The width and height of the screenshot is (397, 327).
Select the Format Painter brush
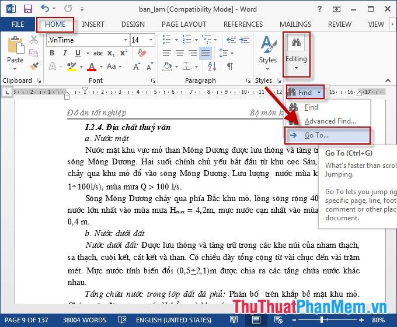[x=34, y=66]
